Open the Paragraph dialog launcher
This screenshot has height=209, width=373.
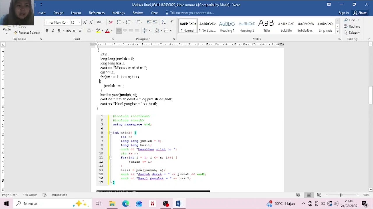174,39
